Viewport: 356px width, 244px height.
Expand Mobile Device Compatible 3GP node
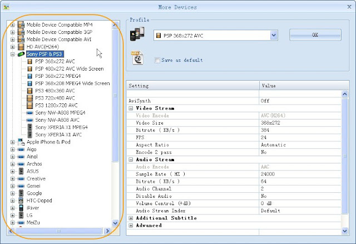point(13,32)
